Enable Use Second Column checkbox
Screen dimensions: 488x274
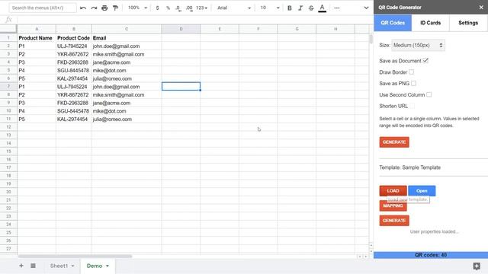429,94
